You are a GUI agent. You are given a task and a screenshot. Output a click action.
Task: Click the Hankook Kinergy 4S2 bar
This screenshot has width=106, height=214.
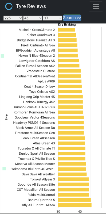70,102
